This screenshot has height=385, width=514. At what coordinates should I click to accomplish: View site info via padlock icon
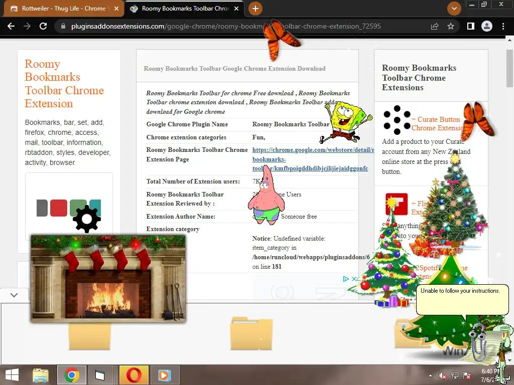63,26
